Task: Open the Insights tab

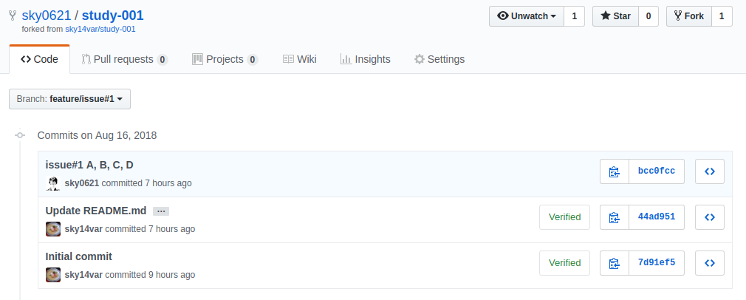Action: [x=365, y=59]
